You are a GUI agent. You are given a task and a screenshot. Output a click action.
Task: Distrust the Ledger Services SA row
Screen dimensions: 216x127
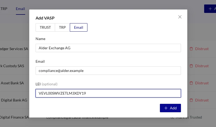[199, 49]
